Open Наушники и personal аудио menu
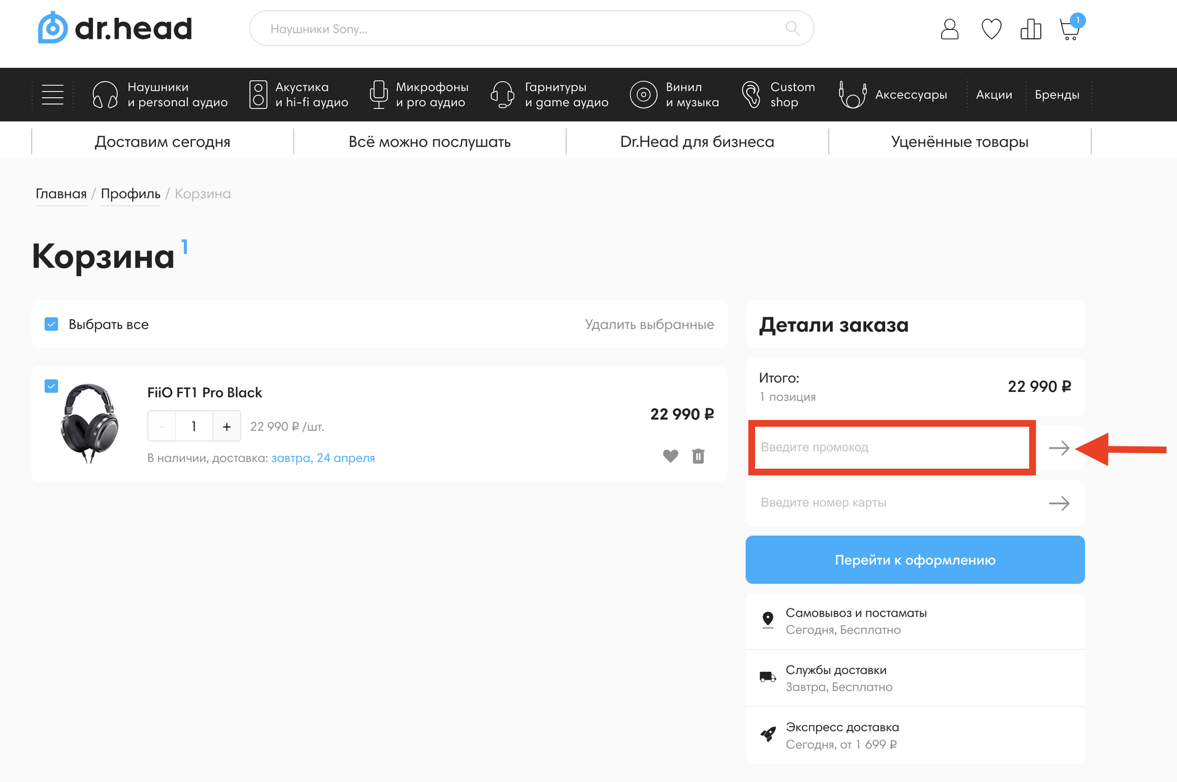The width and height of the screenshot is (1177, 782). (160, 95)
